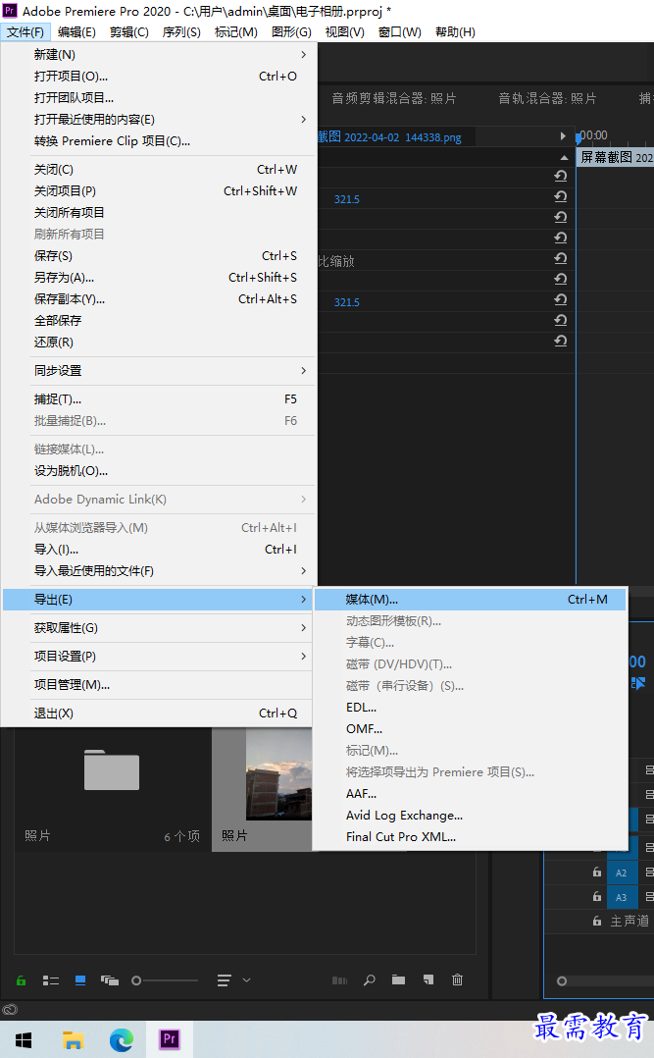Toggle A3 track targeting button

[x=621, y=897]
